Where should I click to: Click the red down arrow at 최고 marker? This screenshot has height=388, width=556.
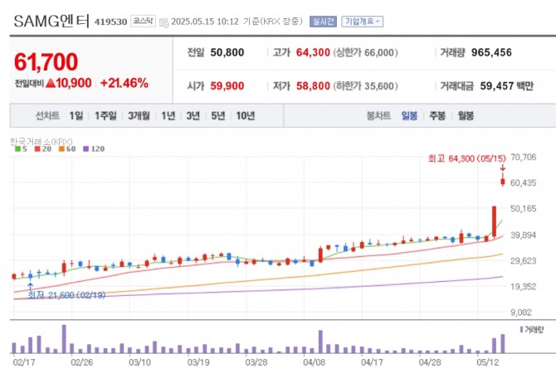[x=502, y=167]
